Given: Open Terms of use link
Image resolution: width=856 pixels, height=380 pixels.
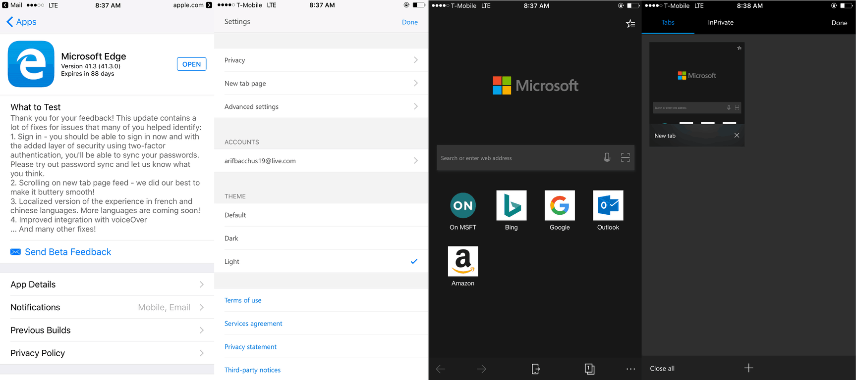Looking at the screenshot, I should 243,300.
